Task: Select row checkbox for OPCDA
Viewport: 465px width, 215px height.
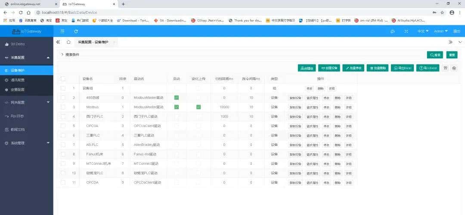Action: coord(63,182)
